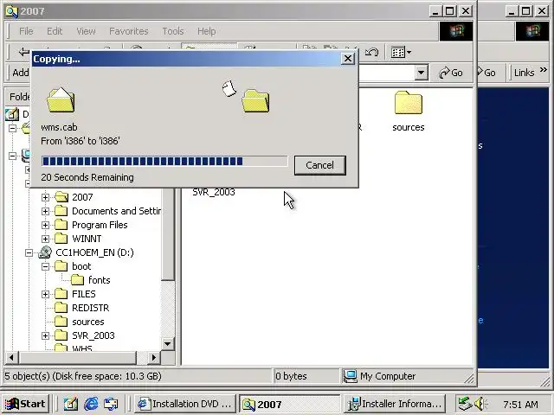Select Program Files folder in tree
This screenshot has height=415, width=554.
91,225
